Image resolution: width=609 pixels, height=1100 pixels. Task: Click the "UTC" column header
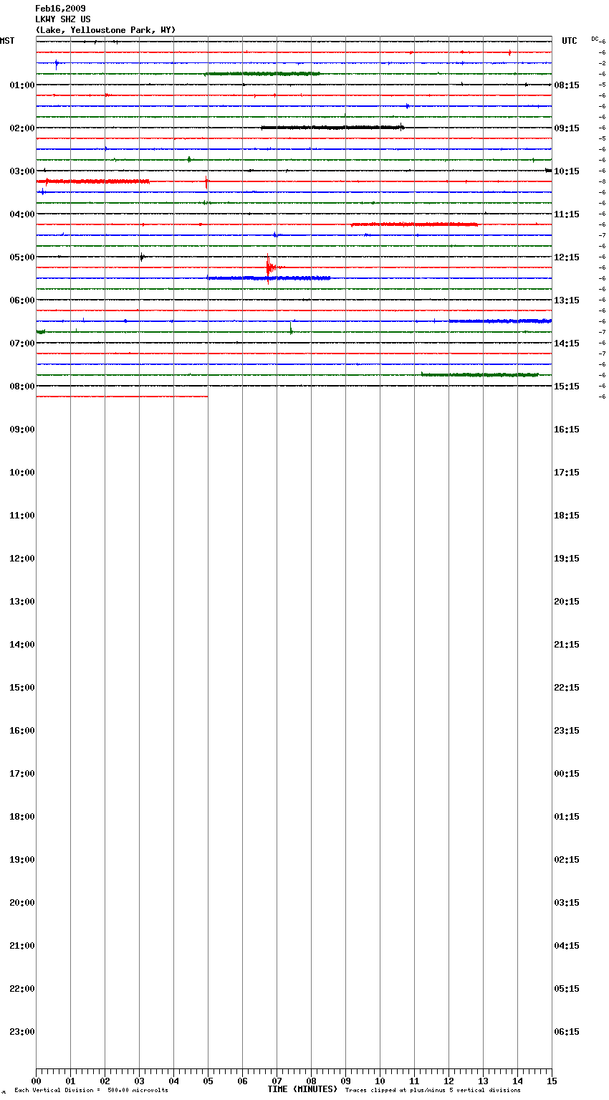click(x=570, y=41)
